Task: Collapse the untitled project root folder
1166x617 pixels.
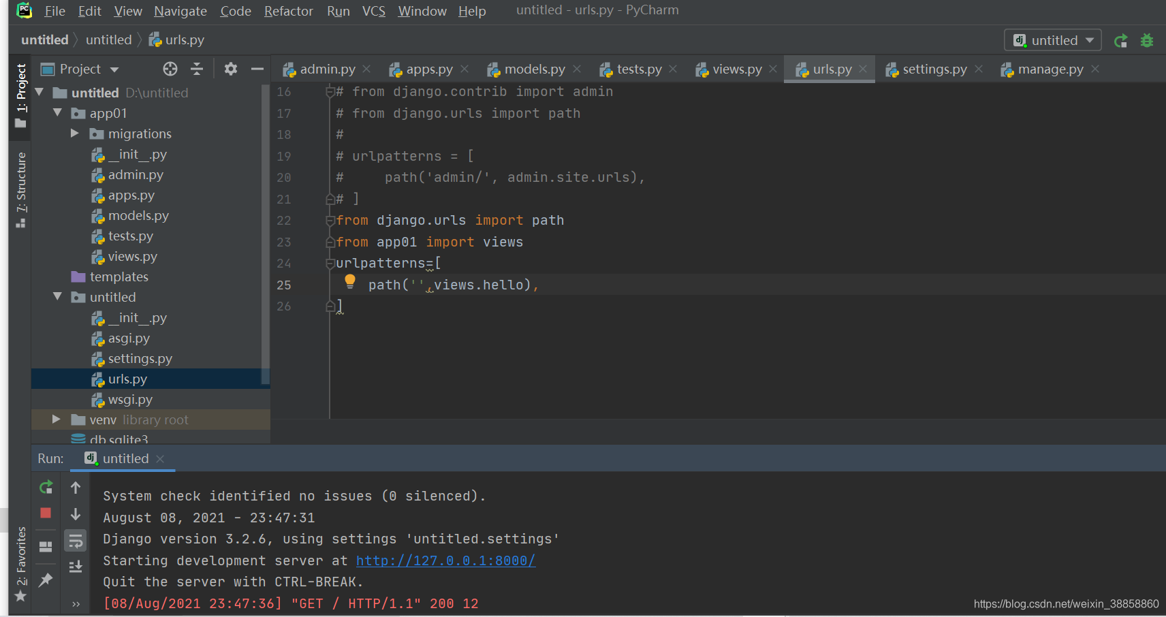Action: click(39, 92)
